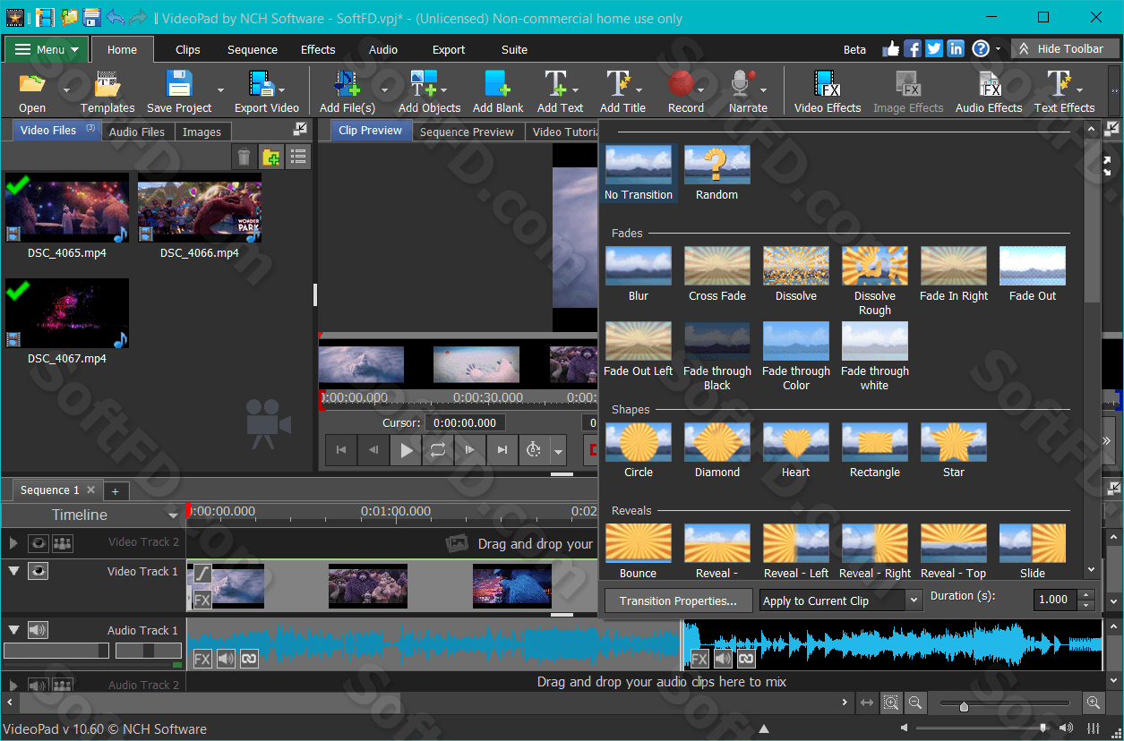The image size is (1124, 741).
Task: Open the audio mixer icon in the status bar
Action: pos(1094,728)
